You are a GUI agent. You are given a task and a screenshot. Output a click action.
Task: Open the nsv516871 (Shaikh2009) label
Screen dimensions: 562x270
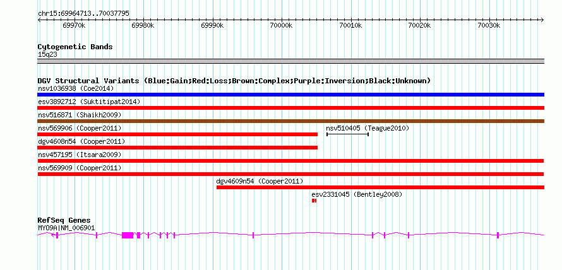80,115
